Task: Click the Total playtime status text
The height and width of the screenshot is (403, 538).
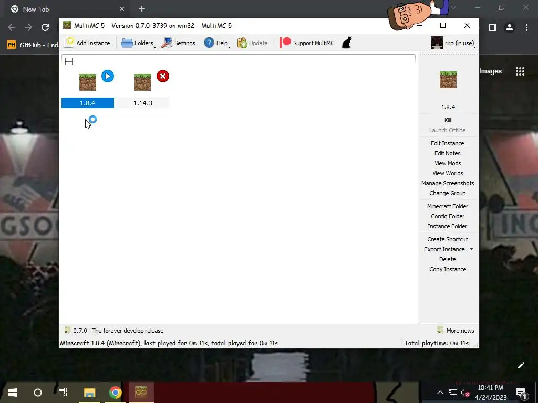Action: (x=436, y=343)
